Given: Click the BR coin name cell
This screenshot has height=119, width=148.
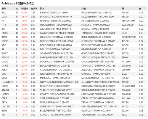Looking at the screenshot, I should point(3,49).
